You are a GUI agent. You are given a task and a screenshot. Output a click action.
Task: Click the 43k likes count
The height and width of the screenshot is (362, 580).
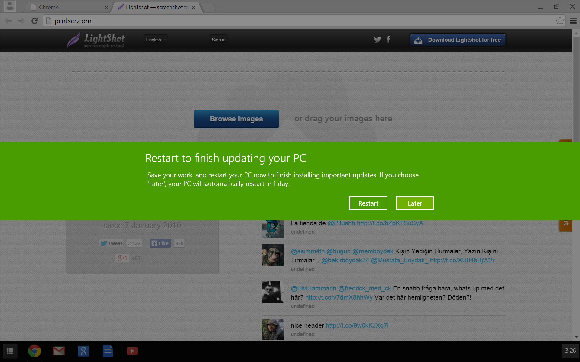point(179,243)
